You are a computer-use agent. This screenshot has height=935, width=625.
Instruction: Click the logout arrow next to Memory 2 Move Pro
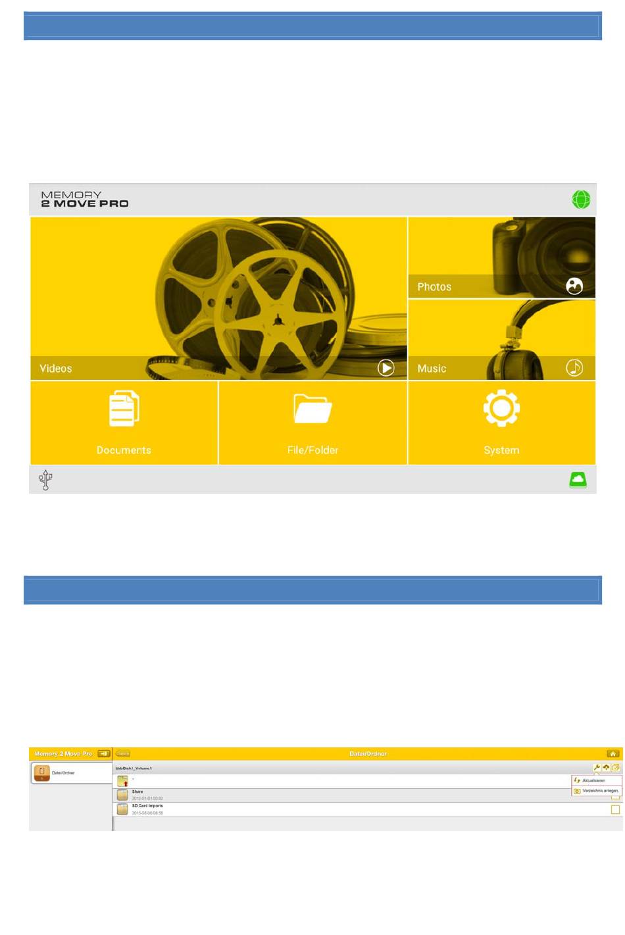pyautogui.click(x=104, y=753)
